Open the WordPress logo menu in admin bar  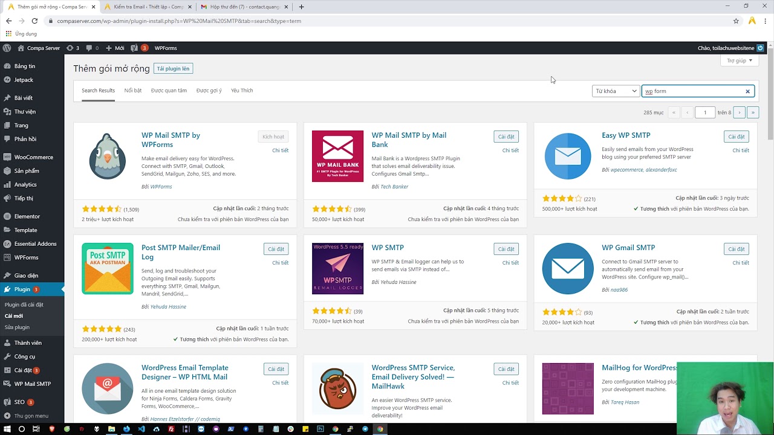click(x=7, y=48)
